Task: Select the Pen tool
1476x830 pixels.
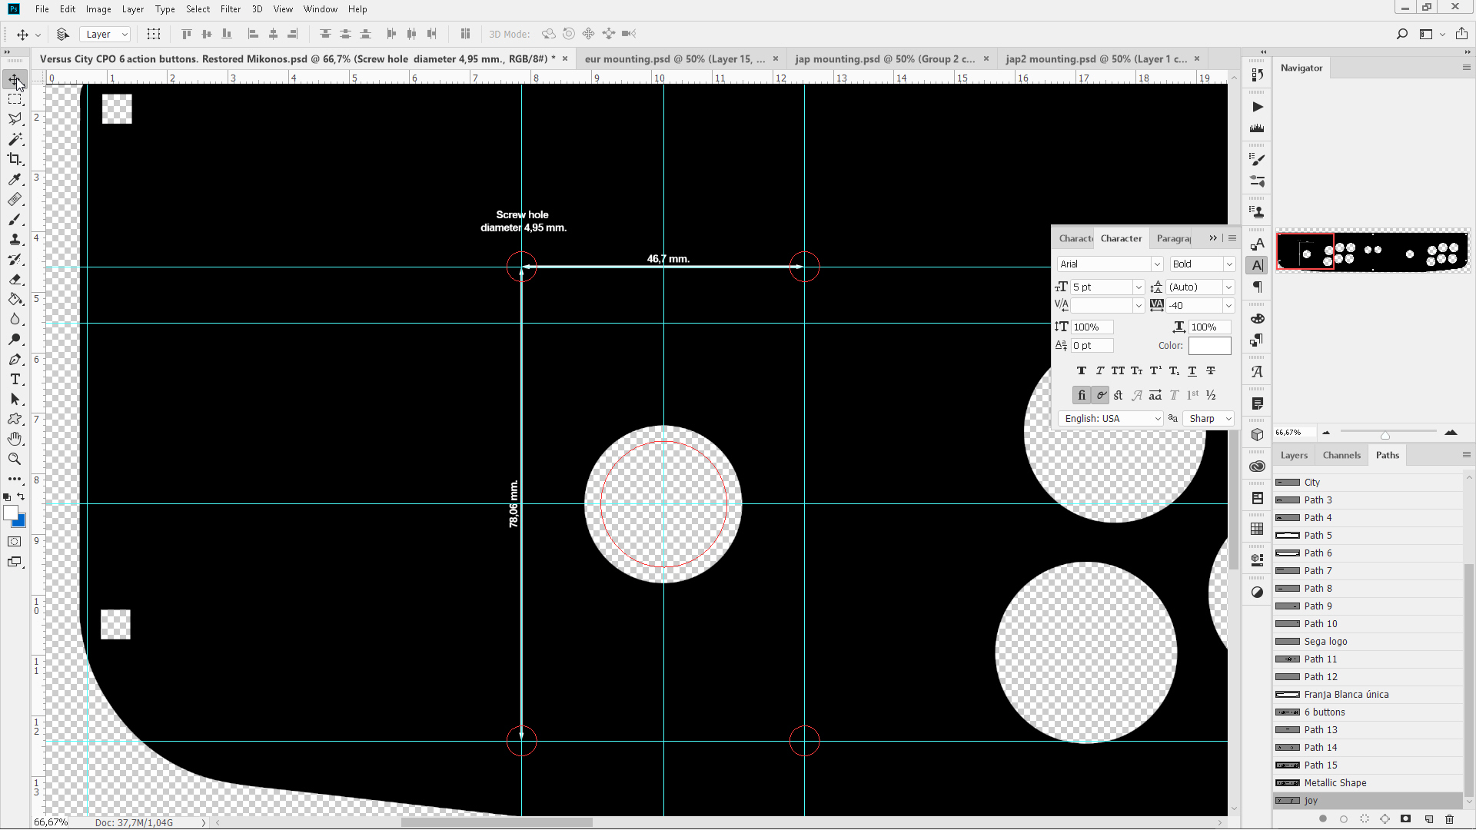Action: pyautogui.click(x=15, y=359)
